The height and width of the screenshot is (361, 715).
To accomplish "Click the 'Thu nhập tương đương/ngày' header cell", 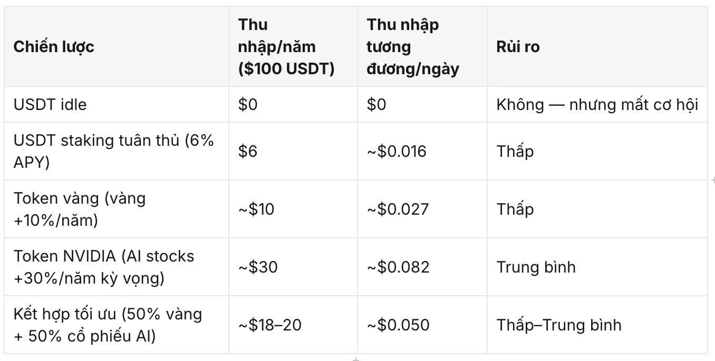I will (x=422, y=47).
